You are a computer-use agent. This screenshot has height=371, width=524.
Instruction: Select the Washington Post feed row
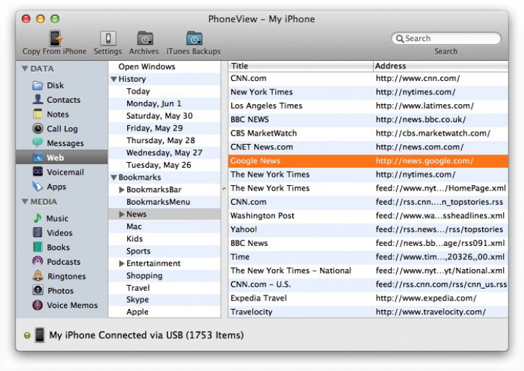coord(368,216)
